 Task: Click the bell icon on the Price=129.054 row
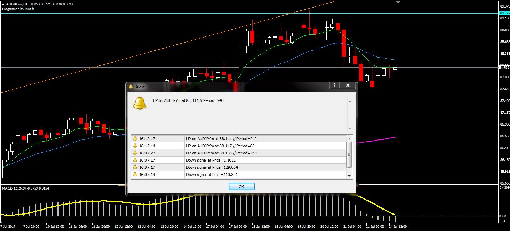(135, 167)
